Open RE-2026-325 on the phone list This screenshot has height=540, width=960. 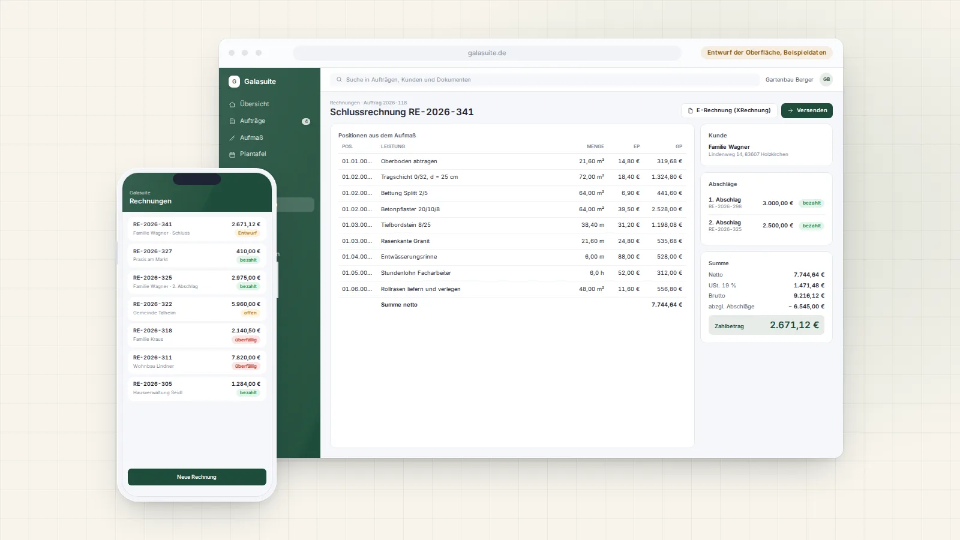pos(197,281)
